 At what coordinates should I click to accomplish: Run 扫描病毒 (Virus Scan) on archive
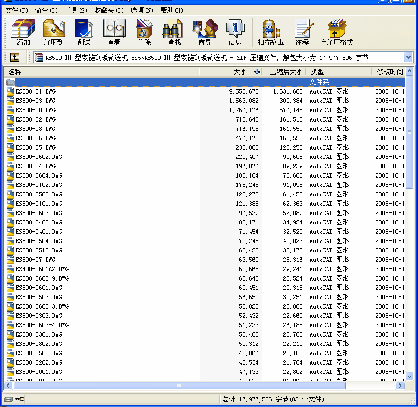click(271, 32)
